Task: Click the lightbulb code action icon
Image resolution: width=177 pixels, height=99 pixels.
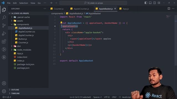Action: tap(61, 23)
